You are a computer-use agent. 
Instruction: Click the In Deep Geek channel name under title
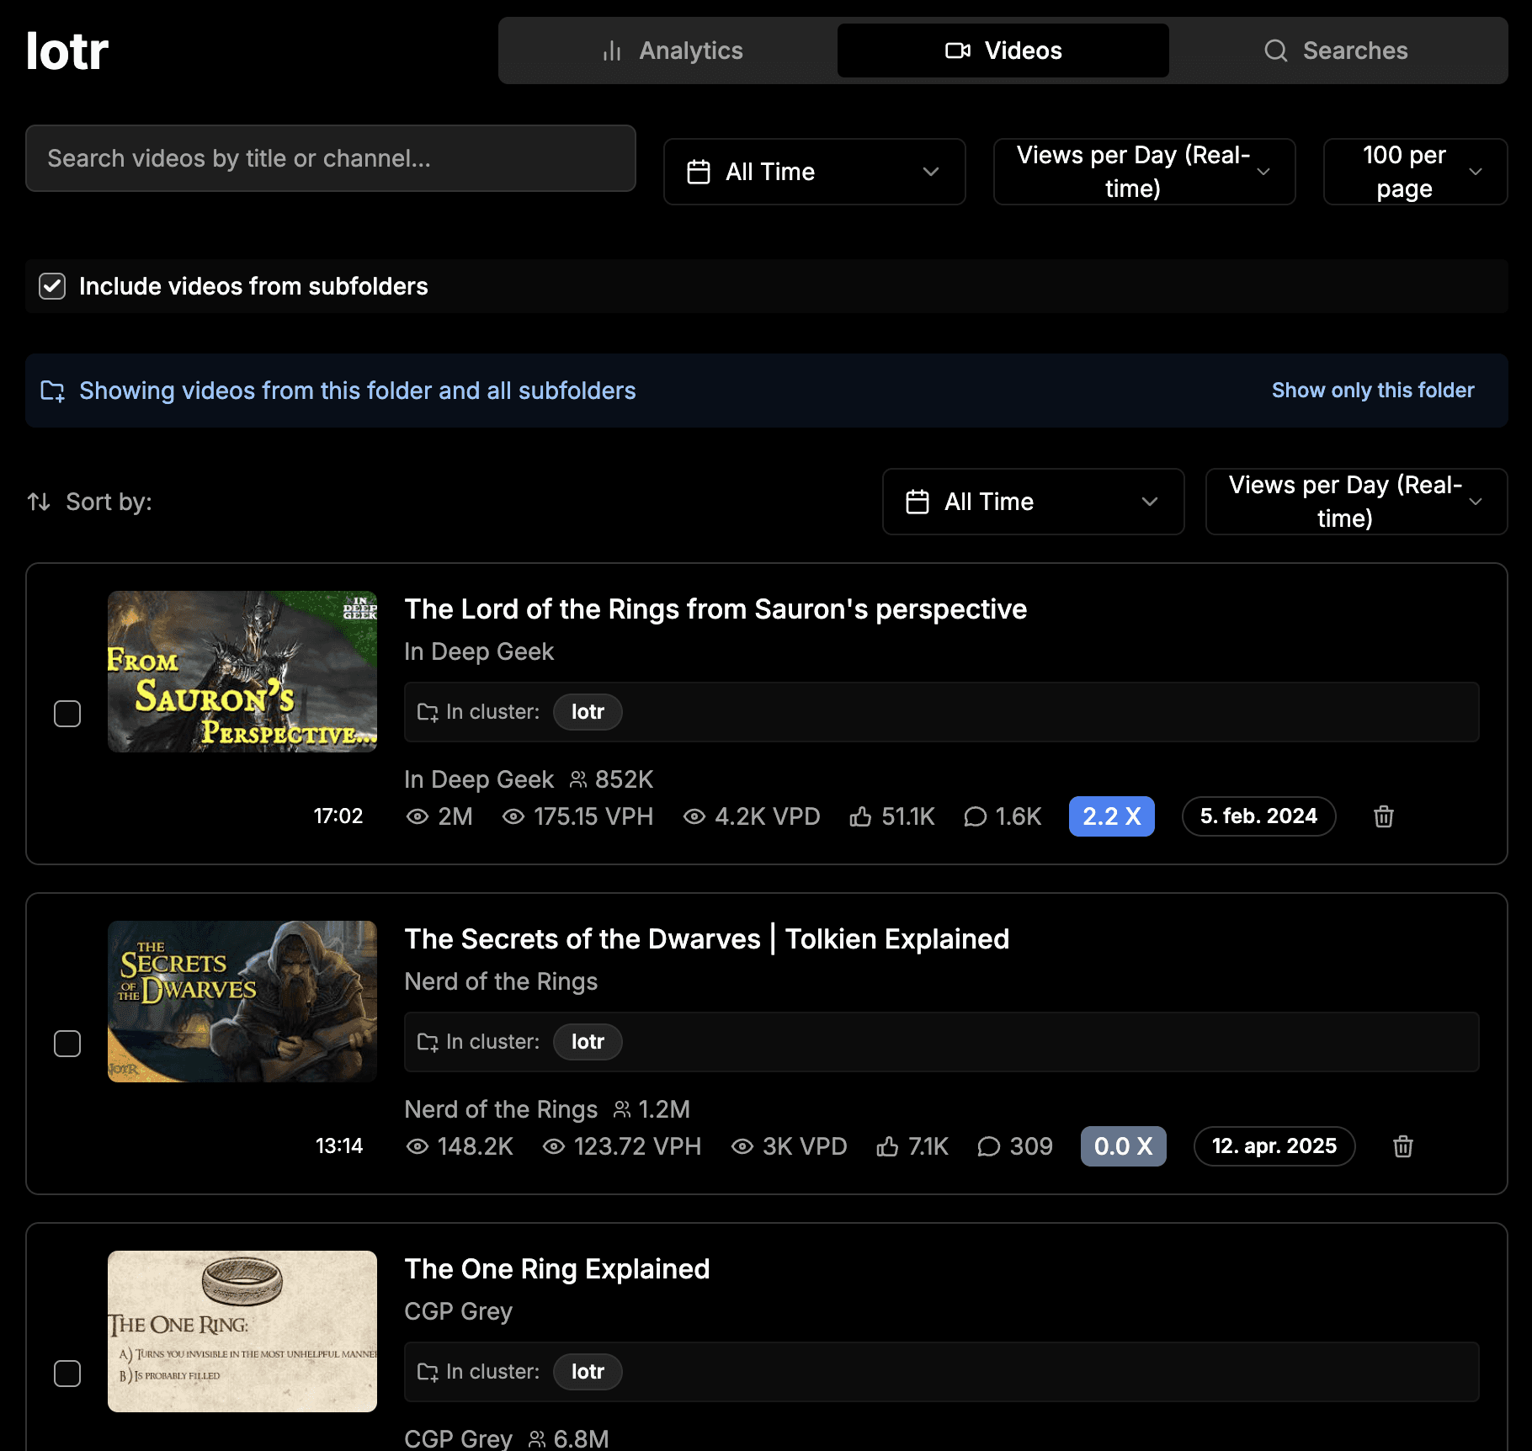[479, 651]
